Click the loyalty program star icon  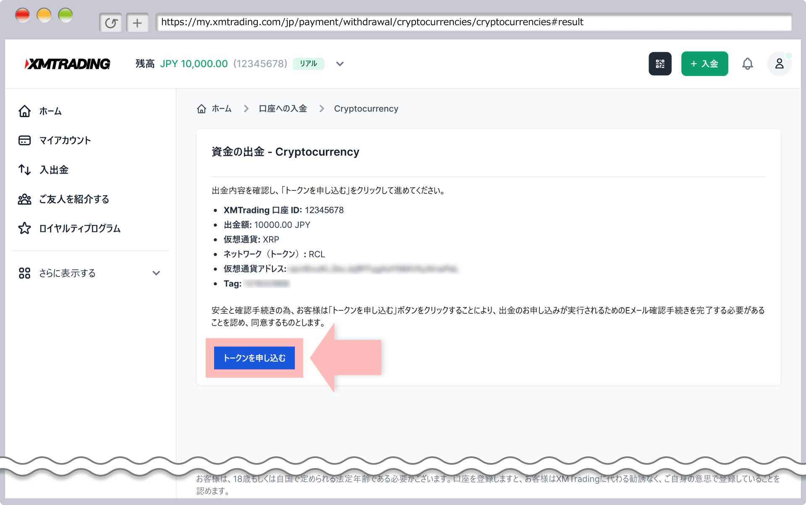24,229
